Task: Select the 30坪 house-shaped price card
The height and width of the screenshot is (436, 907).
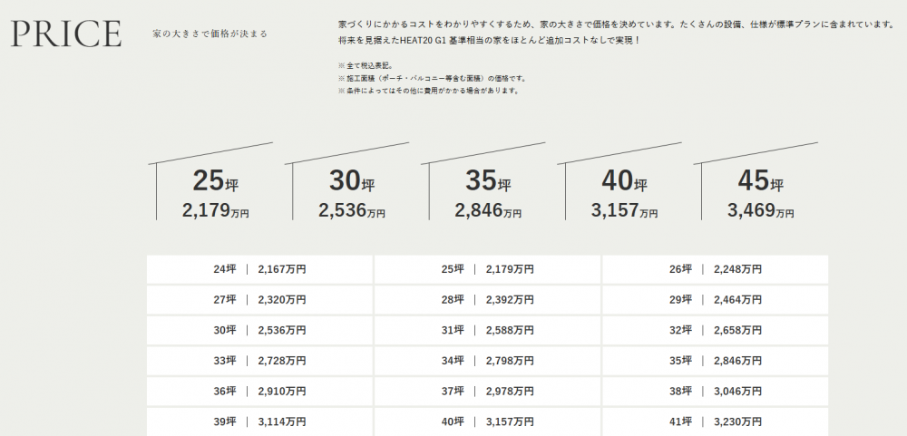Action: click(x=352, y=194)
